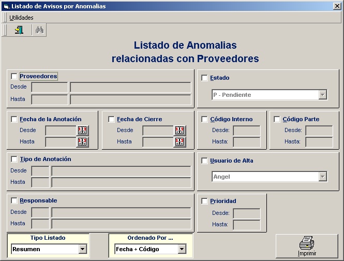Click the Prioridad Desde input field
This screenshot has height=261, width=344.
[x=246, y=213]
